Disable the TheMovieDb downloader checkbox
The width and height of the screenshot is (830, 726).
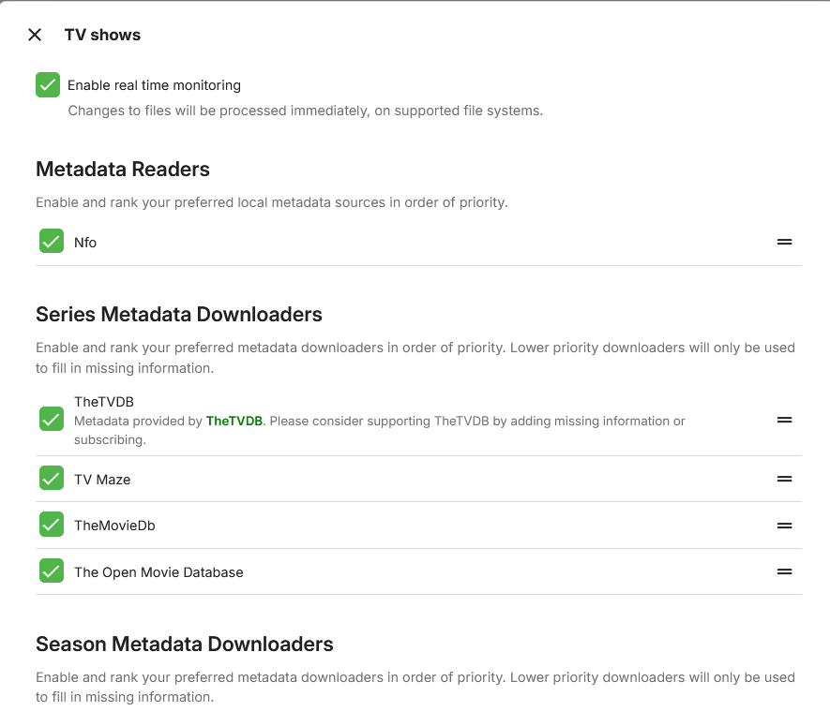(52, 525)
